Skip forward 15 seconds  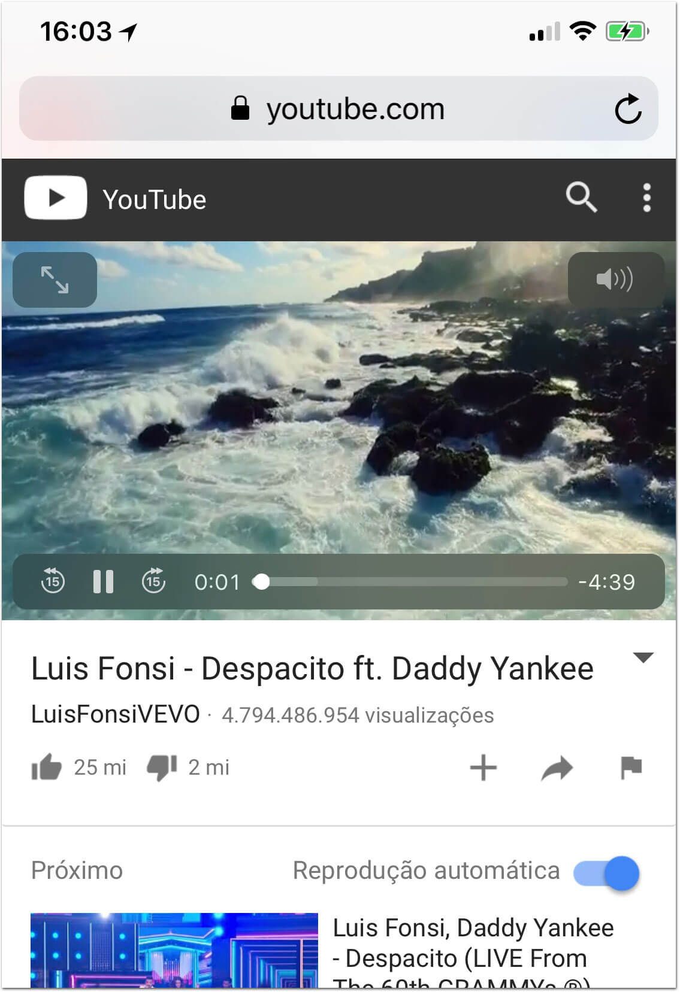153,581
